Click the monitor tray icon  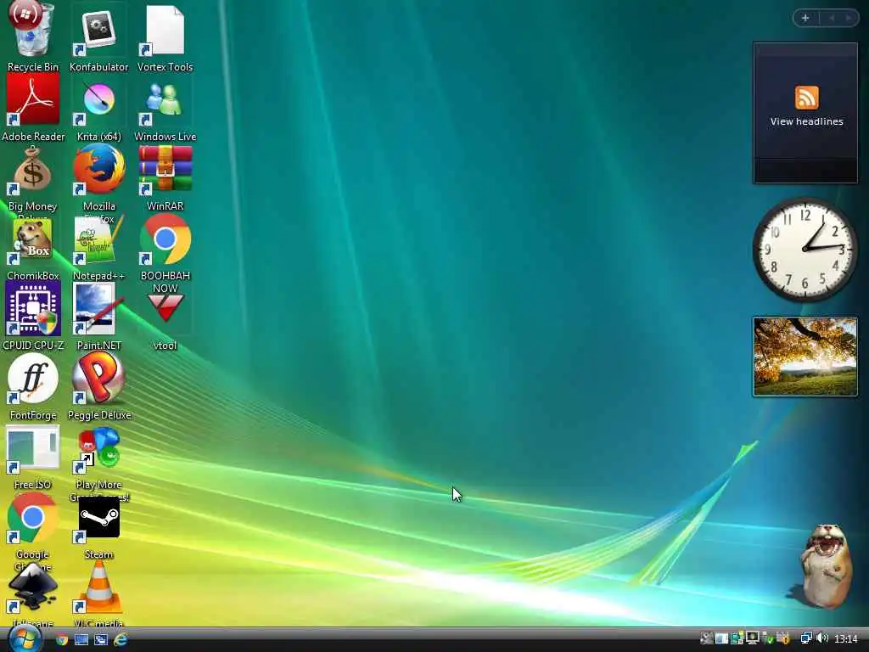[x=753, y=638]
